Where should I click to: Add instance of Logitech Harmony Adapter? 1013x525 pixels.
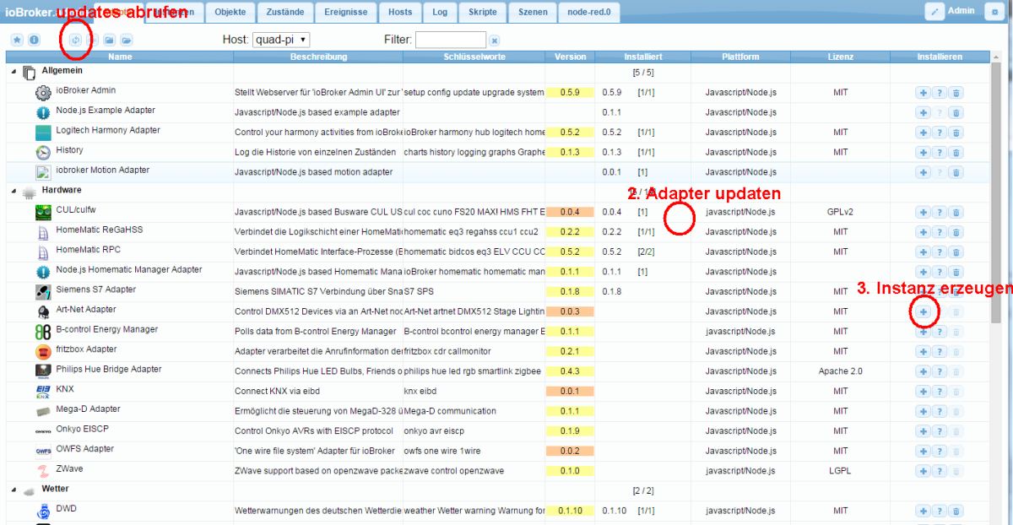click(924, 133)
